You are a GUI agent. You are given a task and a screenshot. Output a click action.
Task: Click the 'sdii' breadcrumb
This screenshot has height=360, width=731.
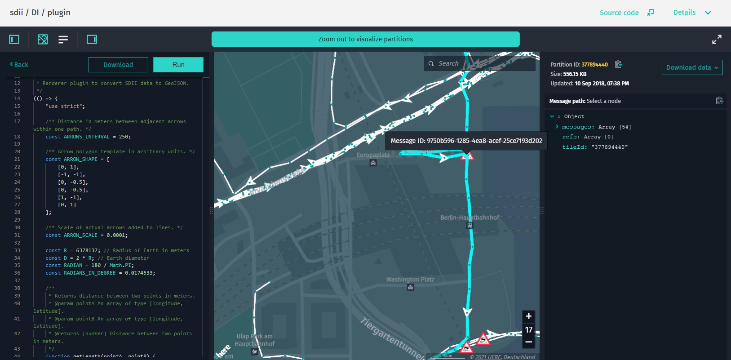pyautogui.click(x=16, y=13)
